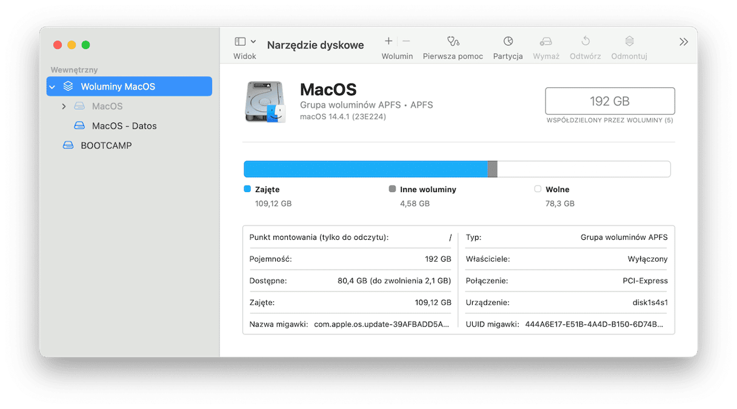
Task: Click the large MacOS hard drive image
Action: coord(265,102)
